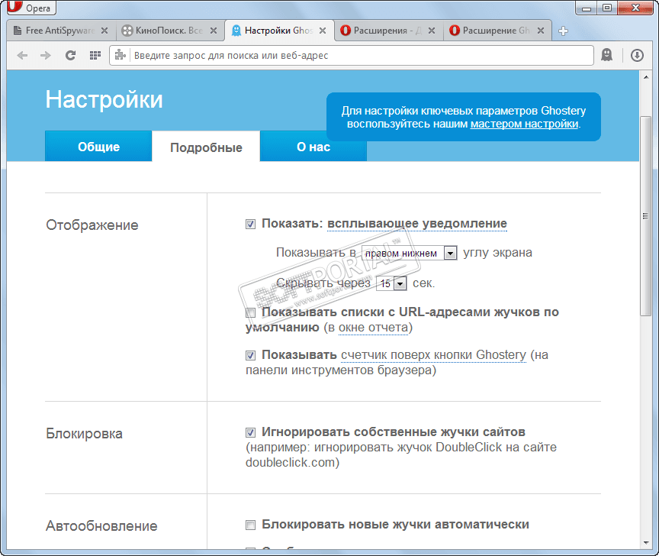Click the extension puzzle icon in address bar
The image size is (659, 556).
(x=121, y=55)
